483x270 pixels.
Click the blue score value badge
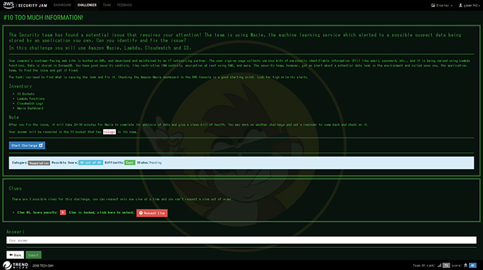tap(472, 265)
